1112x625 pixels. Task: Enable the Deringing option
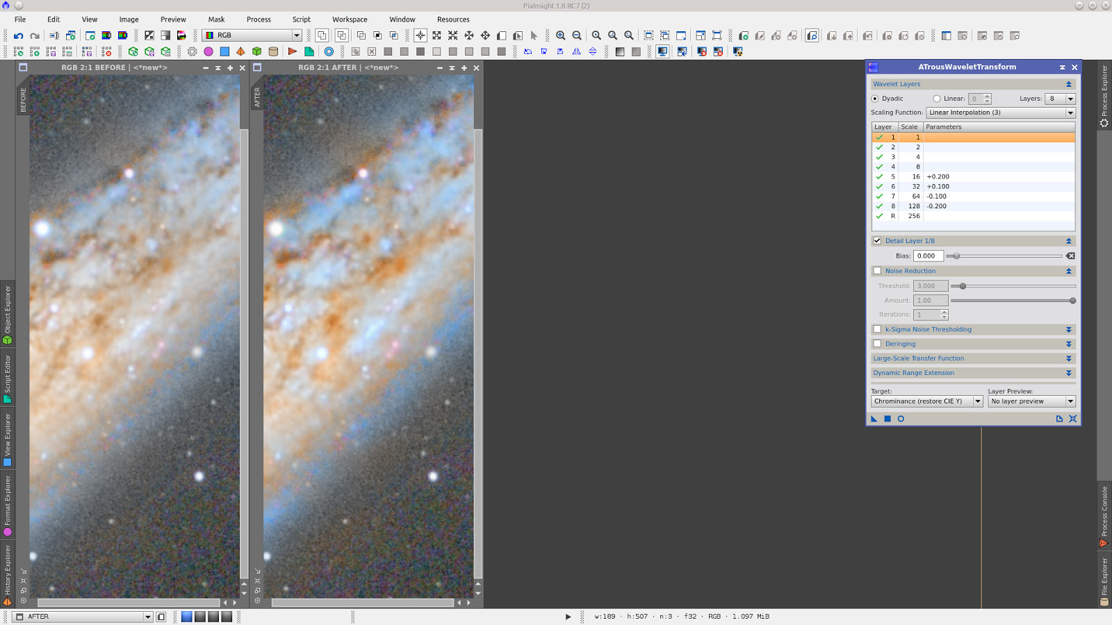click(x=877, y=344)
